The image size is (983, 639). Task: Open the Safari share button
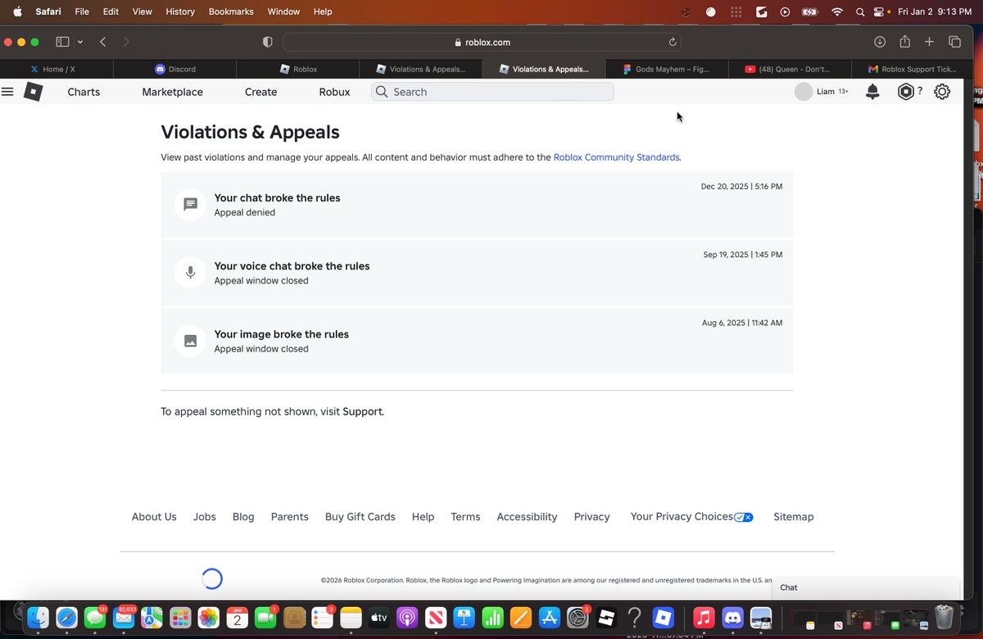pos(904,41)
